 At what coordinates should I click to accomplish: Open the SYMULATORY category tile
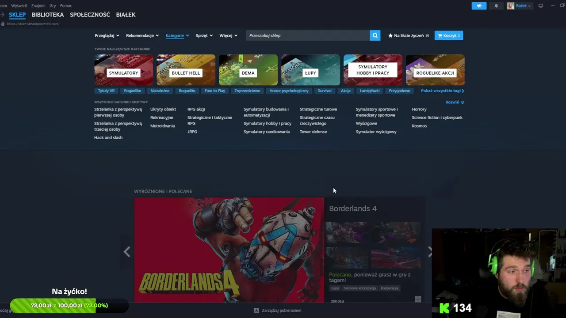tap(123, 70)
